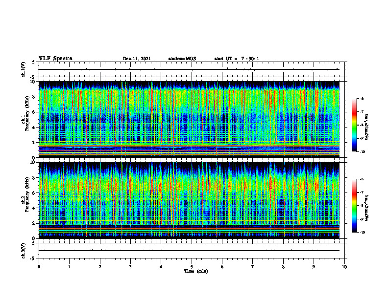This screenshot has width=388, height=299.
Task: Click the "6" kHz tick of ch.2 spectrogram
Action: (x=34, y=193)
